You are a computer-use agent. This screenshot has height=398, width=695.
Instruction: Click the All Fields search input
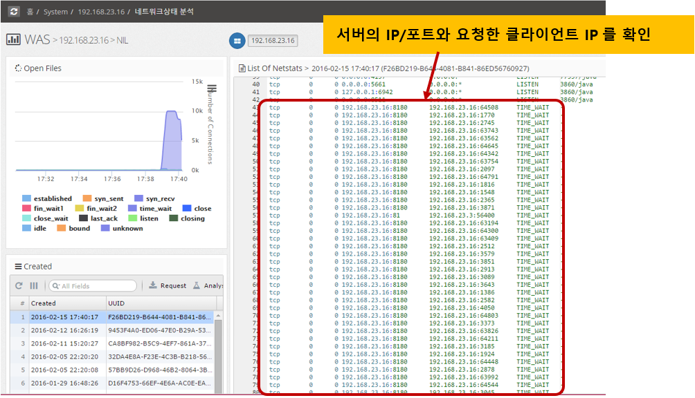tap(97, 286)
